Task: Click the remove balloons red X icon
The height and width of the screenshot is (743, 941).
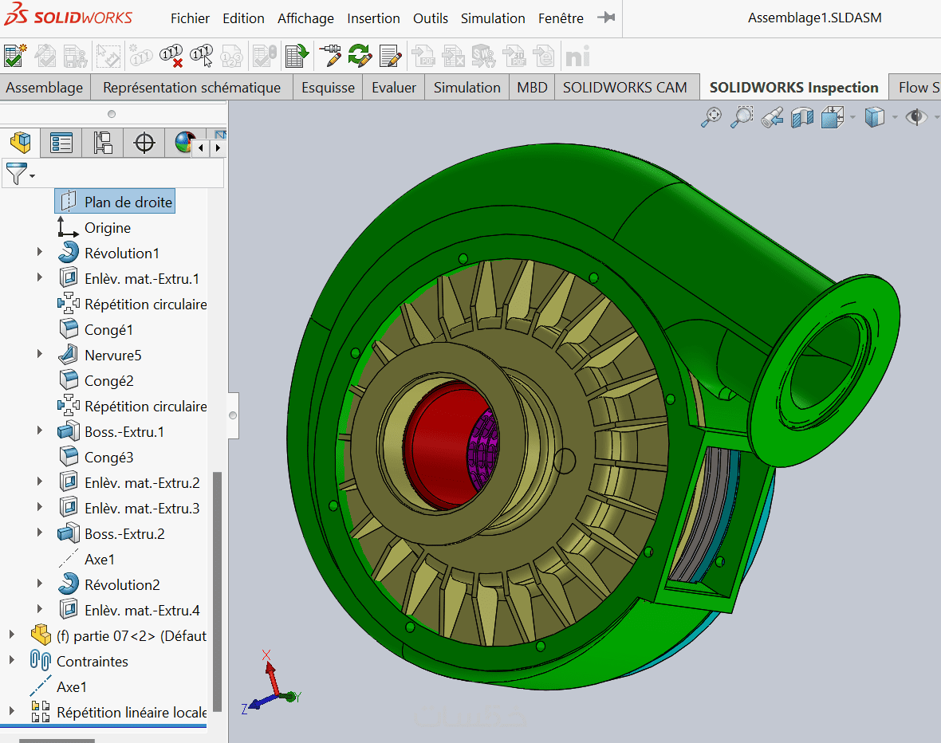Action: pos(171,56)
